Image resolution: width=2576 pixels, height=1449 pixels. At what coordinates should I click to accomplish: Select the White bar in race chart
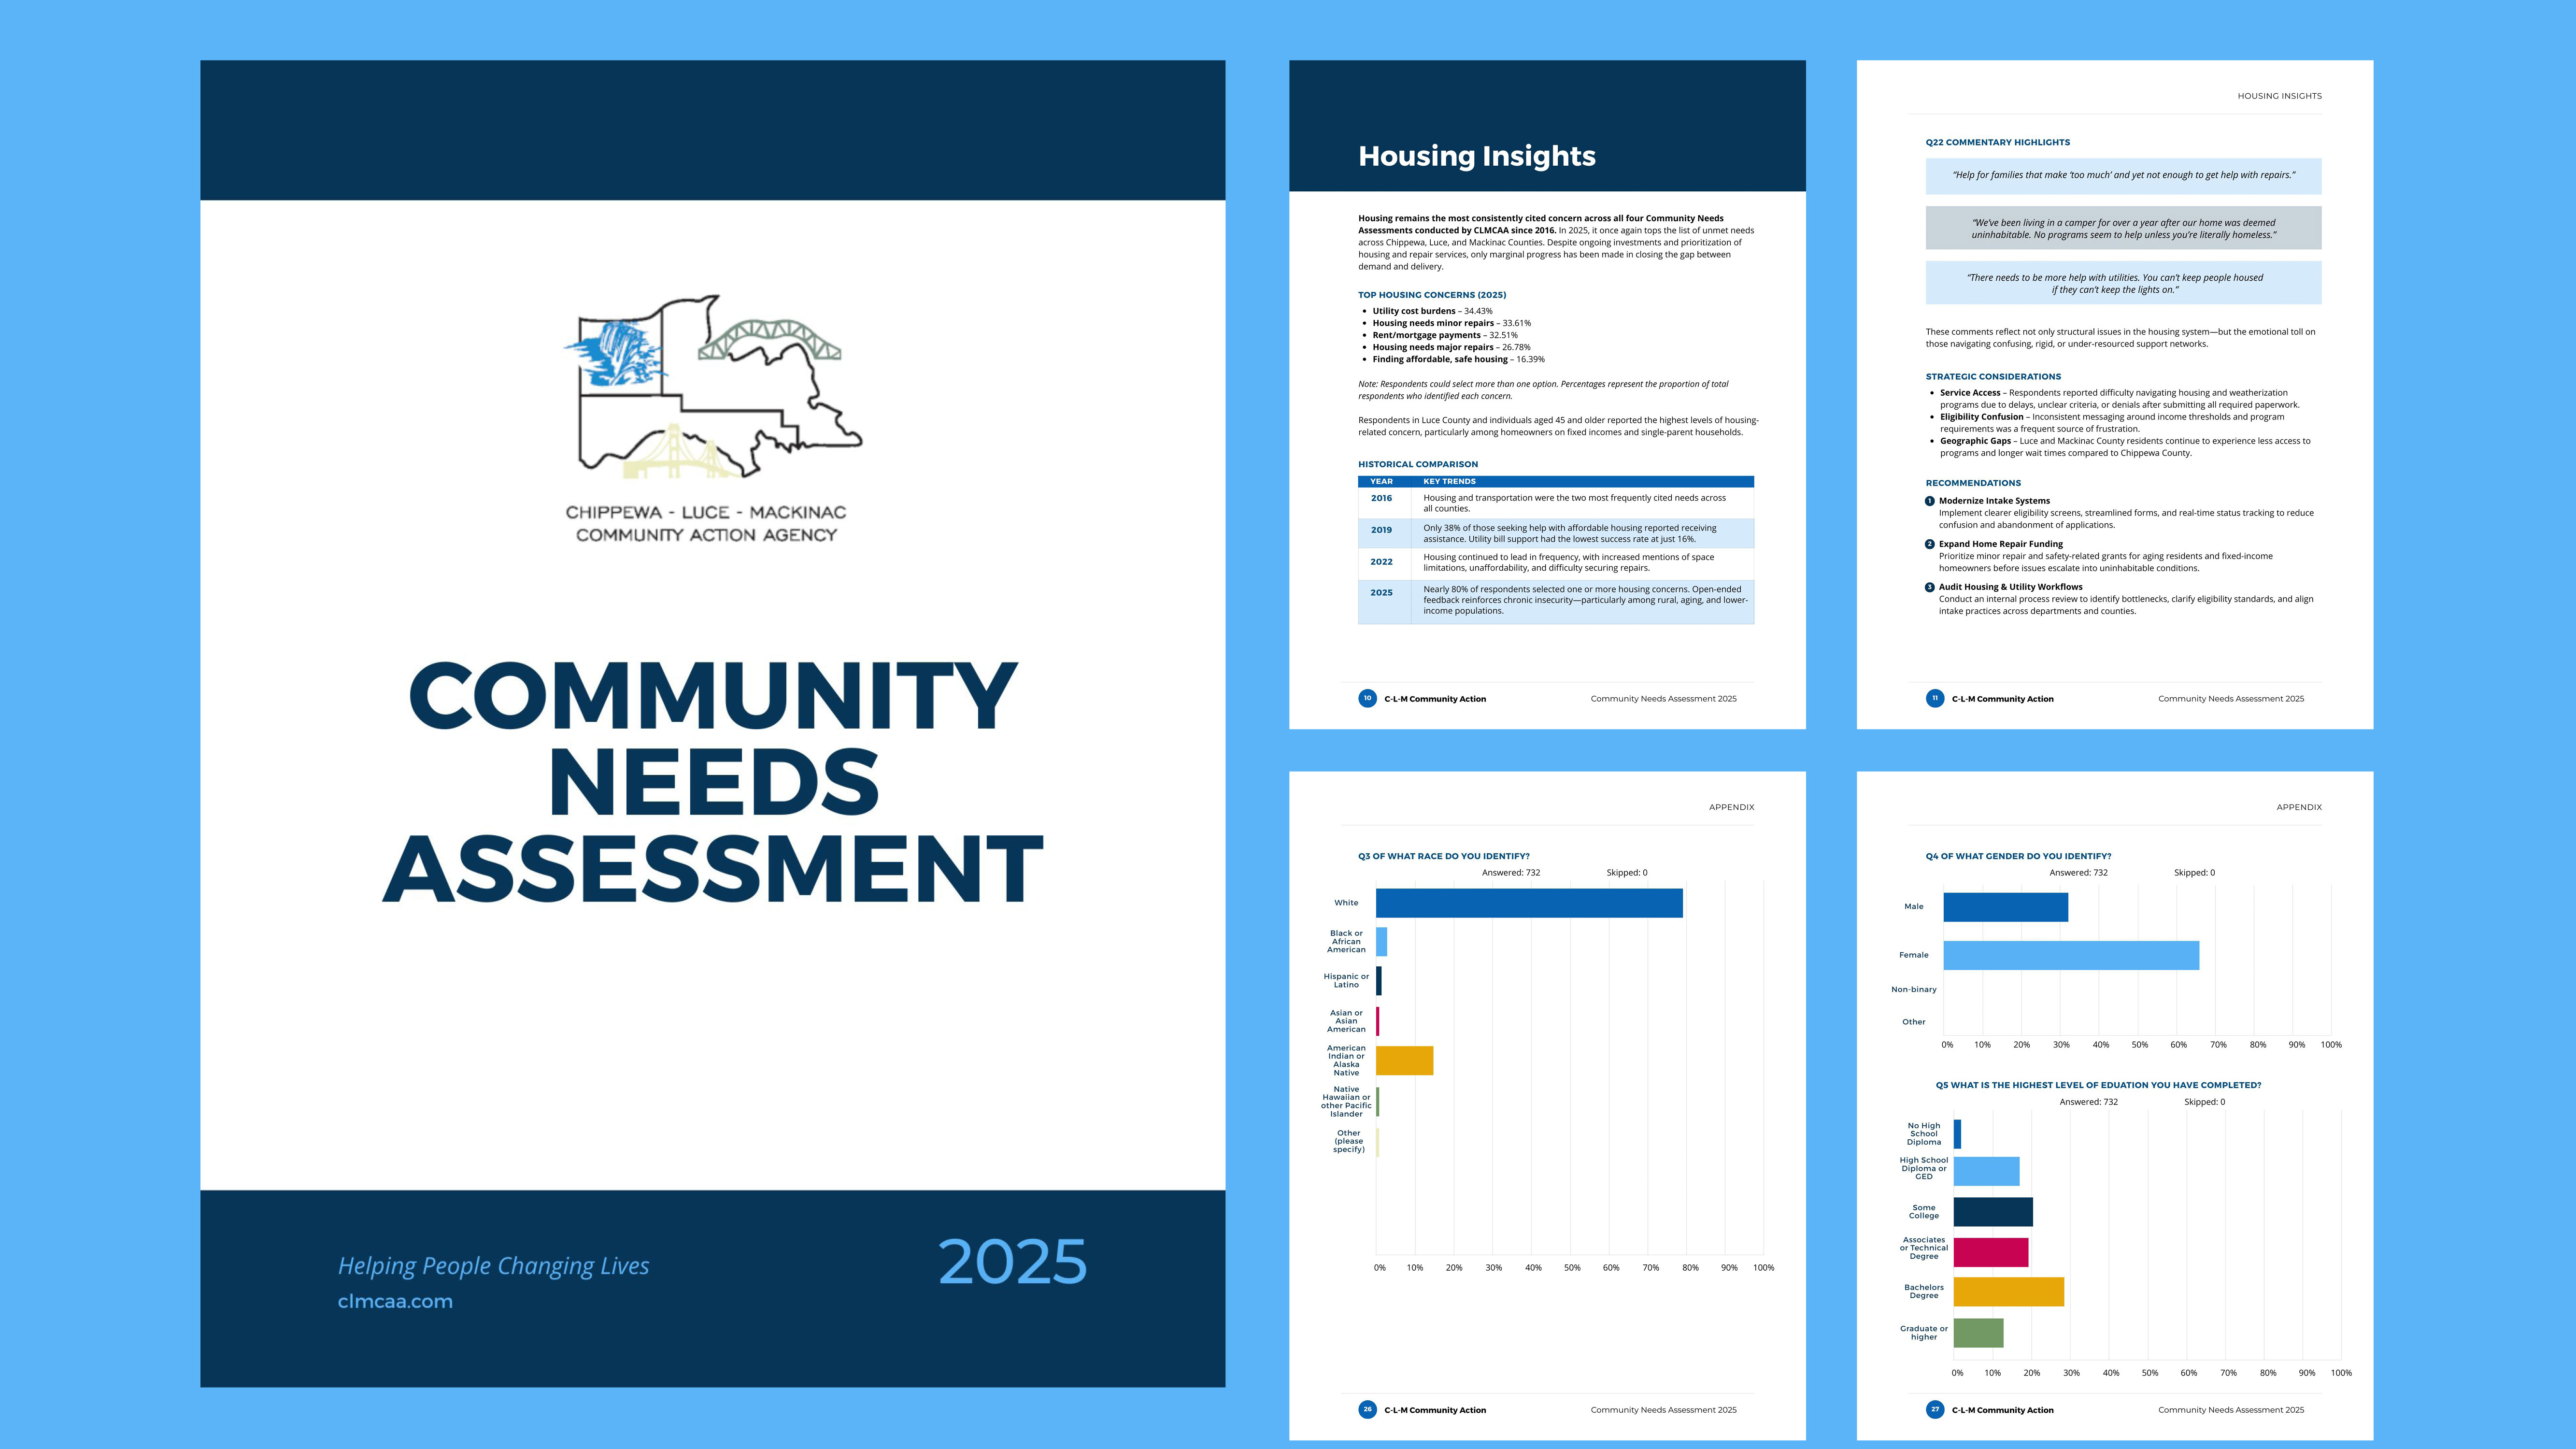click(x=1528, y=903)
